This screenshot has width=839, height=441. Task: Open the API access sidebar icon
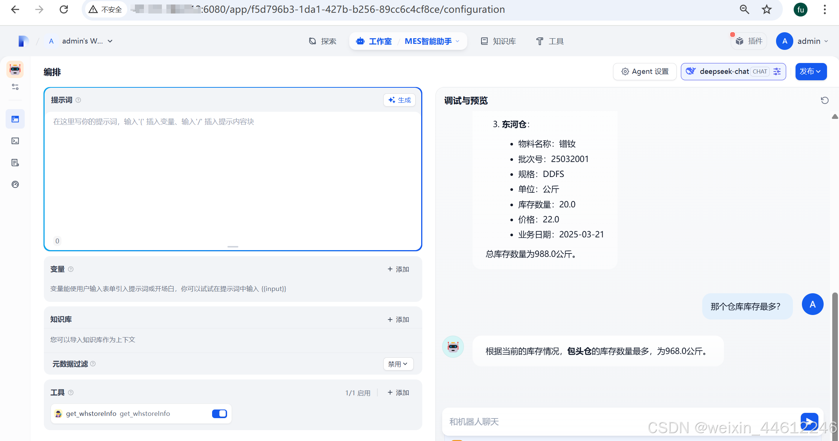point(15,141)
